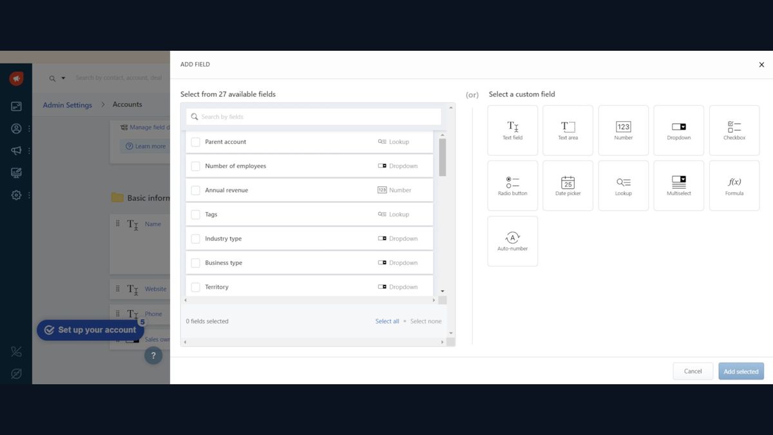Choose the Date picker field type
The height and width of the screenshot is (435, 773).
(x=568, y=185)
